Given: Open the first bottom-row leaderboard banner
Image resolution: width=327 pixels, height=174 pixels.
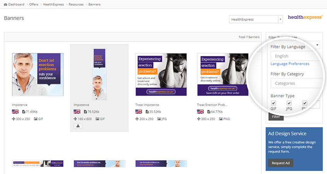Looking at the screenshot, I should [38, 164].
